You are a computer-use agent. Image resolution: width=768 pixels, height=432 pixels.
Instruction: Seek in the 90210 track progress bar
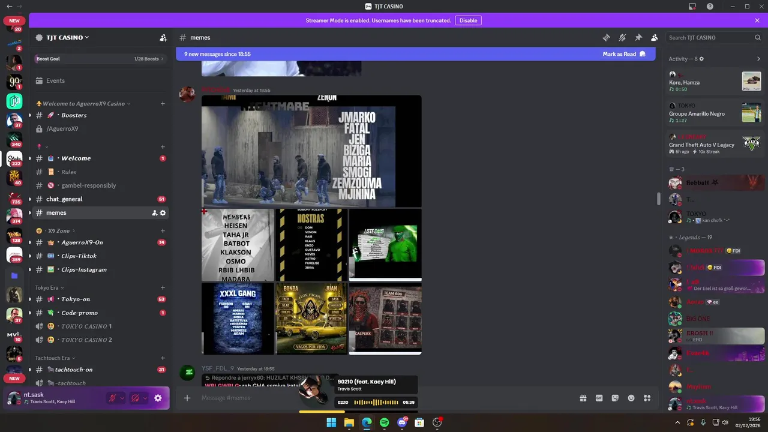[376, 402]
